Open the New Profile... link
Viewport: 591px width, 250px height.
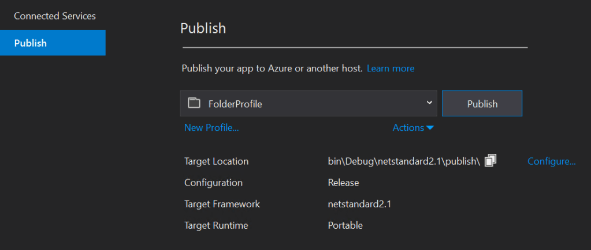tap(211, 128)
